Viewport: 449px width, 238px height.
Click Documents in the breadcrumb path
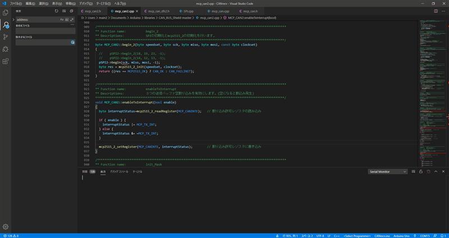(x=118, y=17)
